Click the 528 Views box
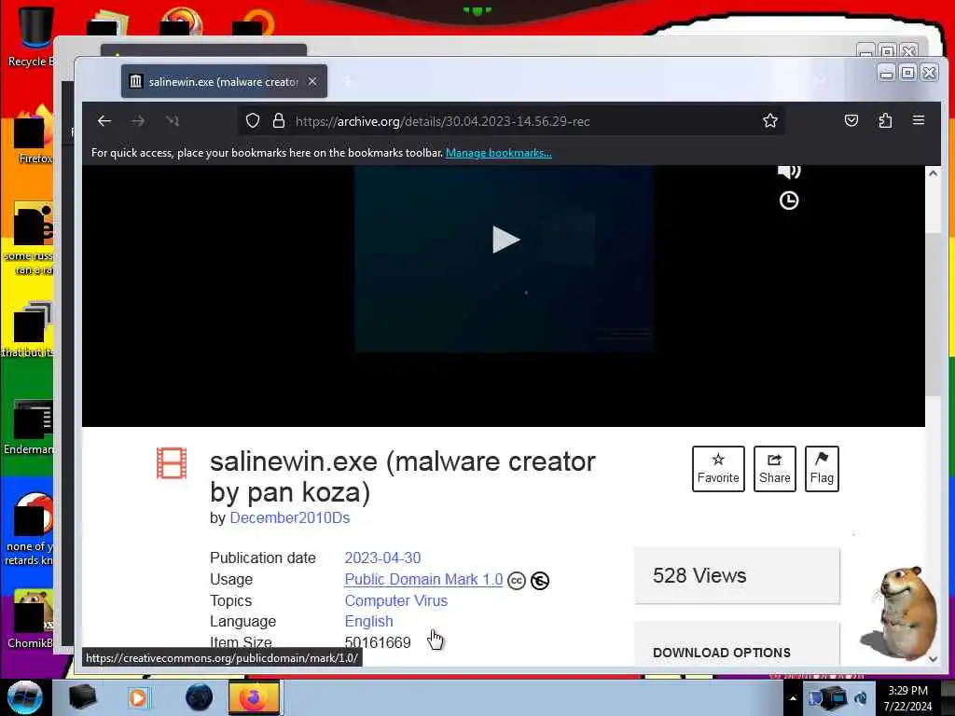 (x=737, y=575)
